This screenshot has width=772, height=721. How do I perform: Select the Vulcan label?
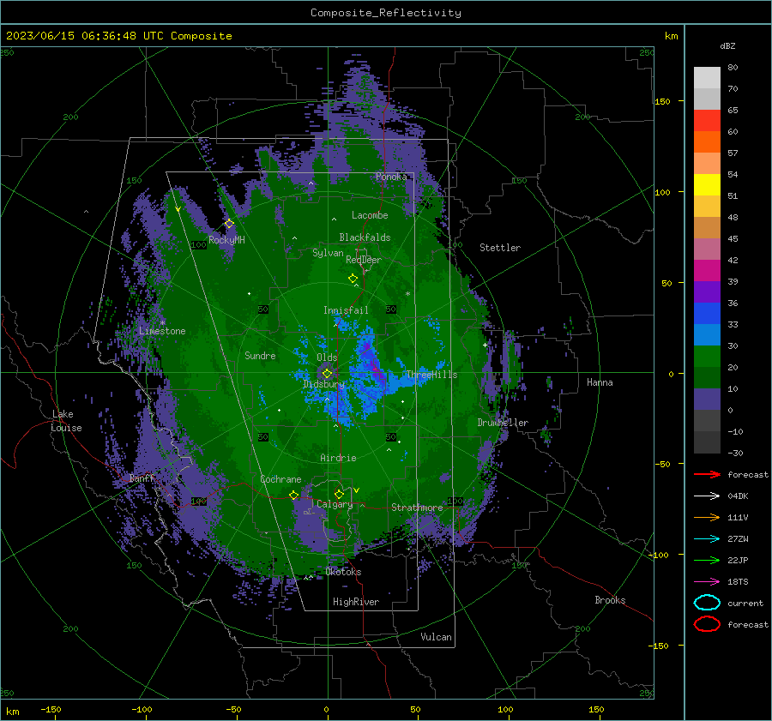coord(436,637)
